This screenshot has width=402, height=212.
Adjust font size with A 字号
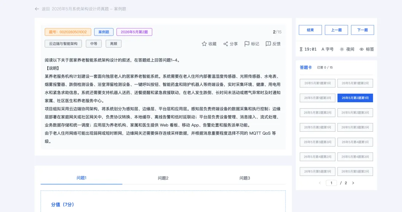328,49
